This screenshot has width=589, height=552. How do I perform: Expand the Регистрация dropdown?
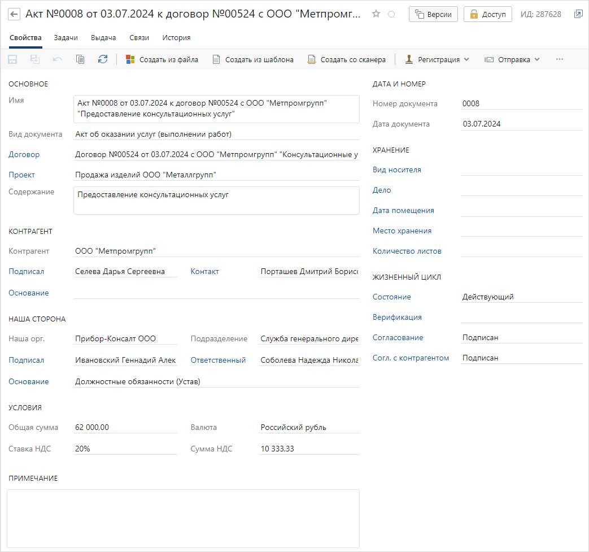point(437,59)
